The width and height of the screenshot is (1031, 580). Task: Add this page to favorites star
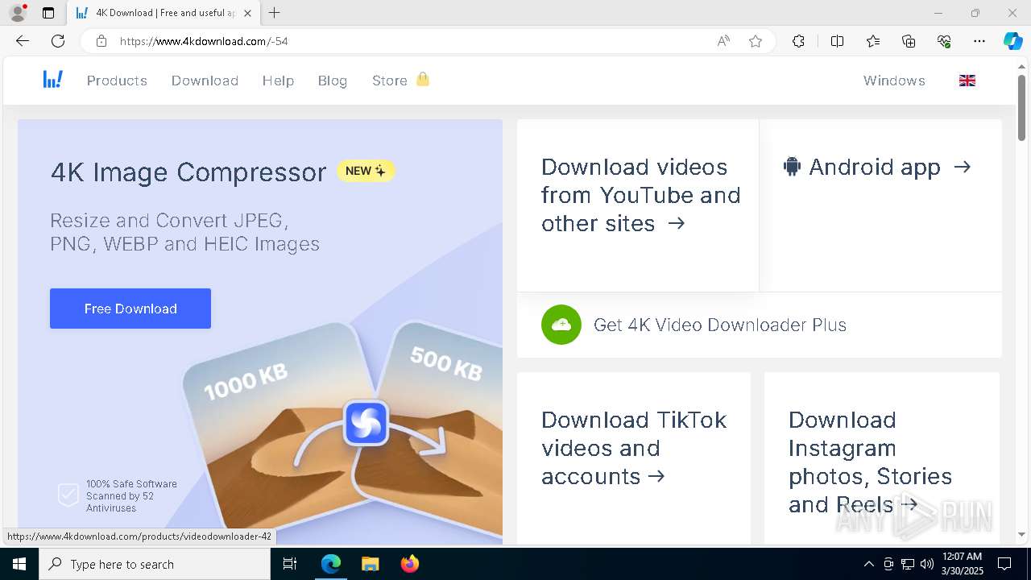pyautogui.click(x=756, y=41)
